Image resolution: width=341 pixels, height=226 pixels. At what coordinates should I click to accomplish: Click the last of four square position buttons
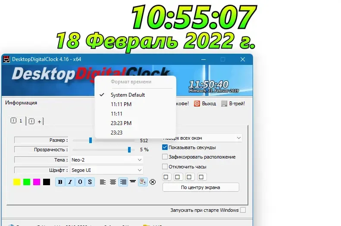click(201, 177)
